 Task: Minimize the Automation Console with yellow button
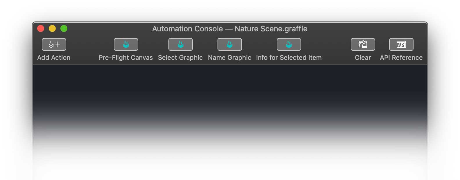pos(52,28)
